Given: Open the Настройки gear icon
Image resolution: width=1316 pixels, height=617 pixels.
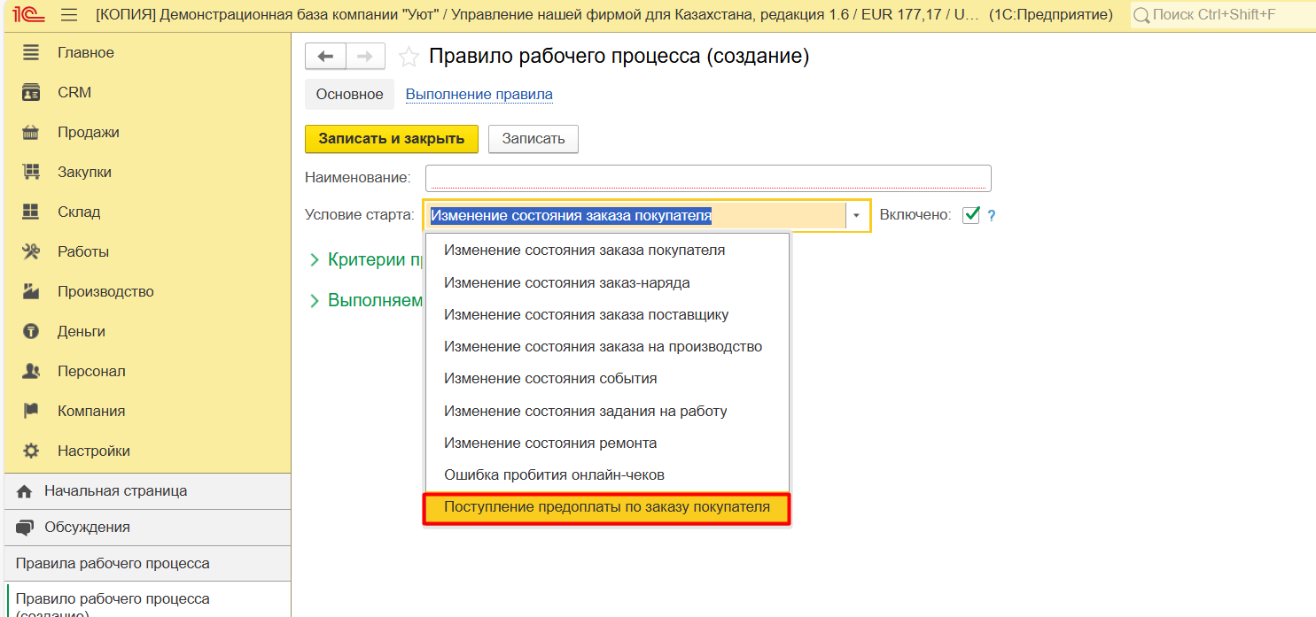Looking at the screenshot, I should (x=31, y=451).
